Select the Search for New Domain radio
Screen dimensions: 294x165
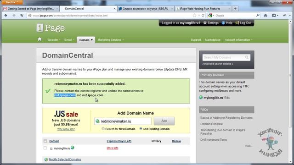(103, 129)
